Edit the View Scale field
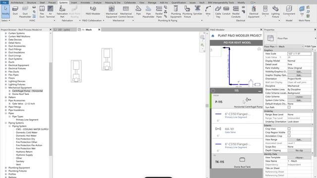 click(299, 54)
